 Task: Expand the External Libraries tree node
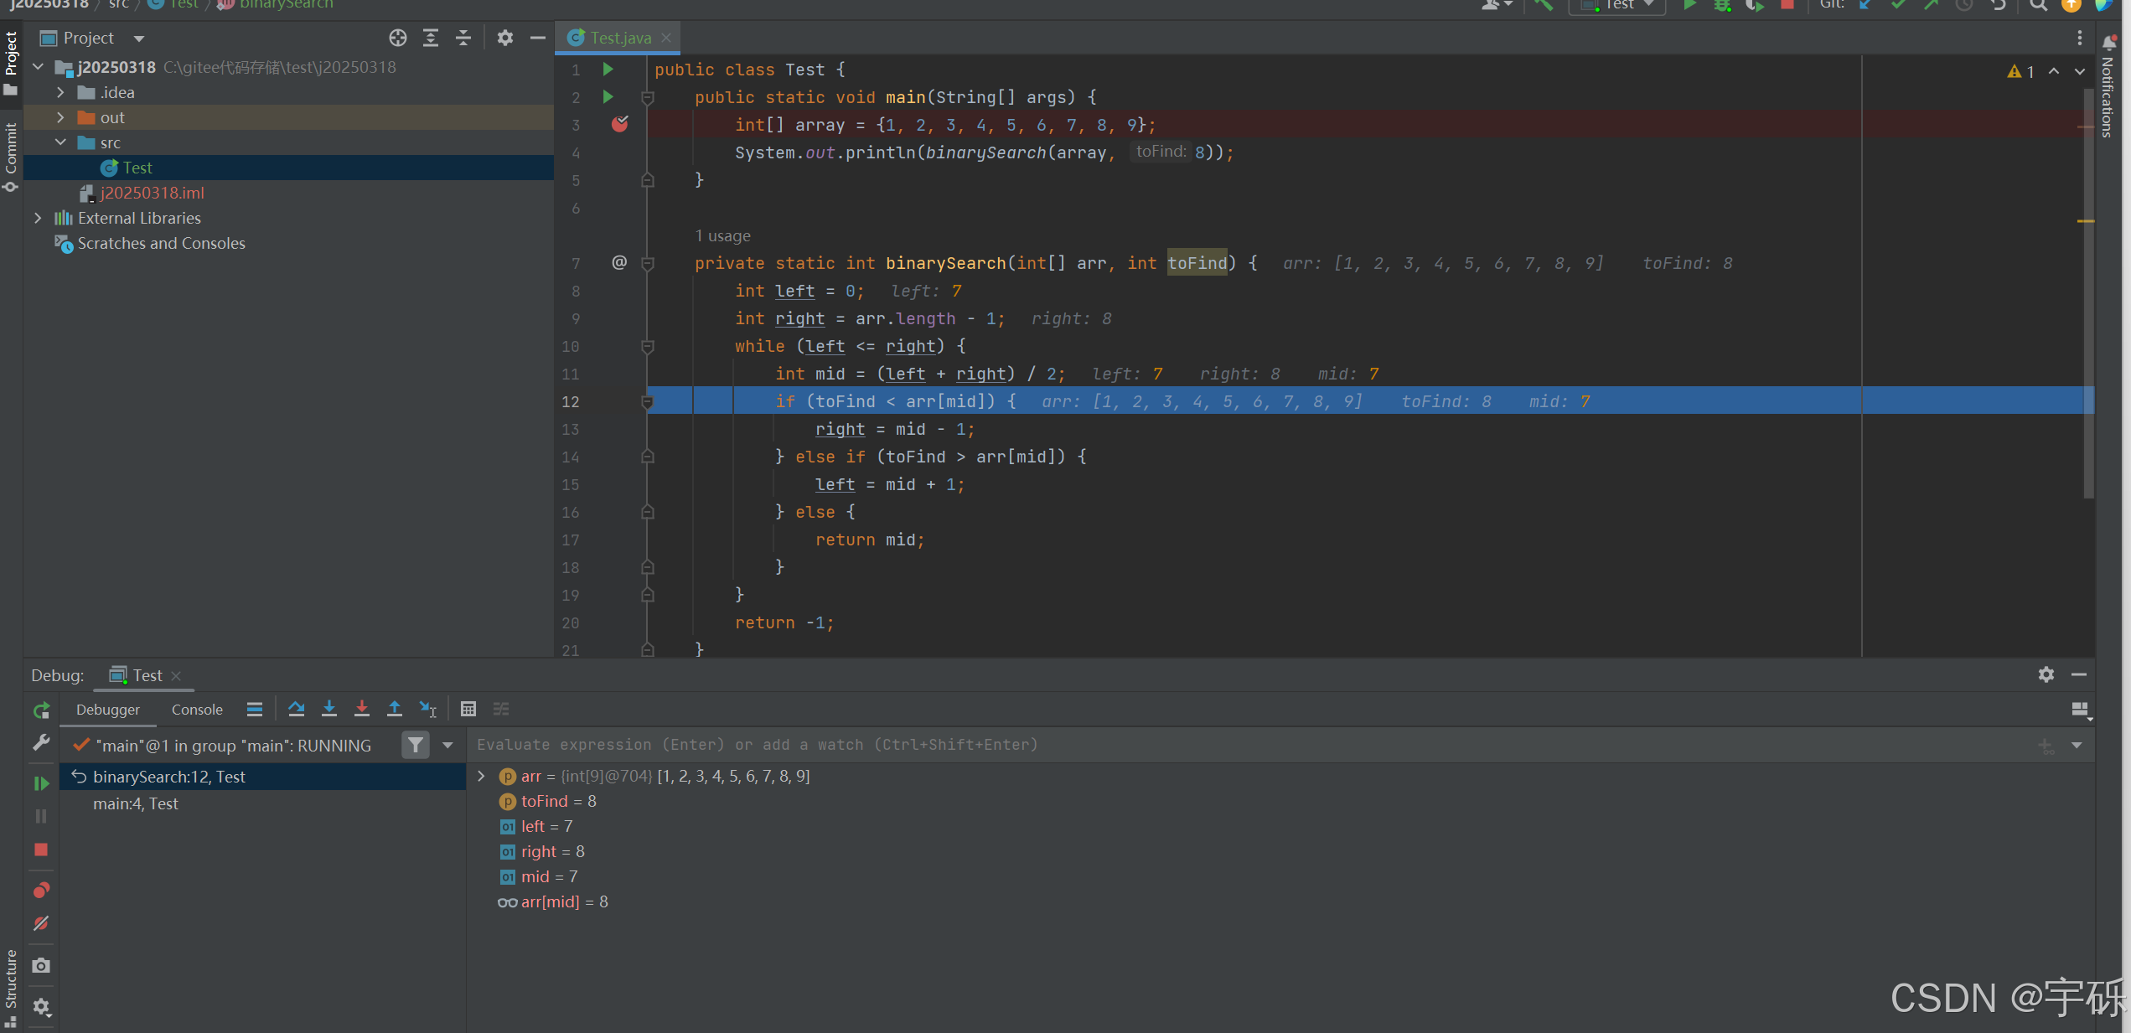click(x=38, y=218)
